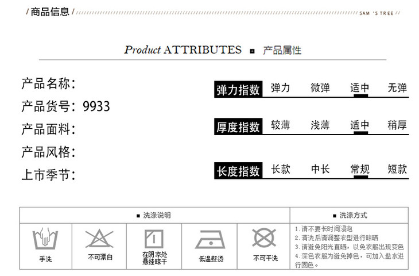The height and width of the screenshot is (276, 419).
Task: Choose 长款 in the length index row
Action: (280, 169)
